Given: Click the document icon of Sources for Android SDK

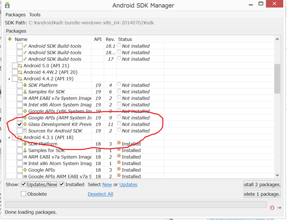Looking at the screenshot, I should tap(25, 131).
